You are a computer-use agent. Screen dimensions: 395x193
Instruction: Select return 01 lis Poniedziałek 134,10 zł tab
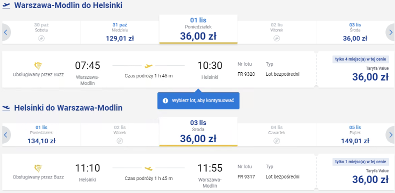coord(41,135)
